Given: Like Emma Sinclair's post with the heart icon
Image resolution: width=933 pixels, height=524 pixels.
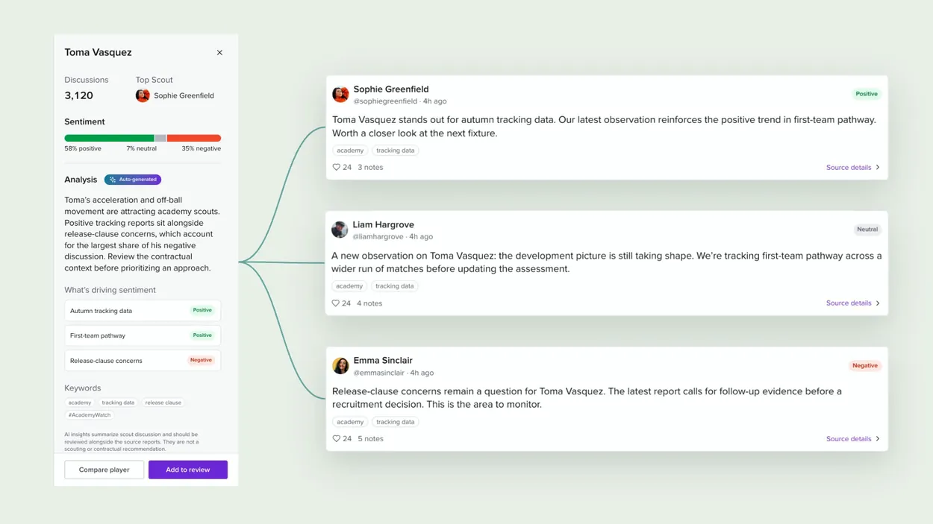Looking at the screenshot, I should click(336, 439).
